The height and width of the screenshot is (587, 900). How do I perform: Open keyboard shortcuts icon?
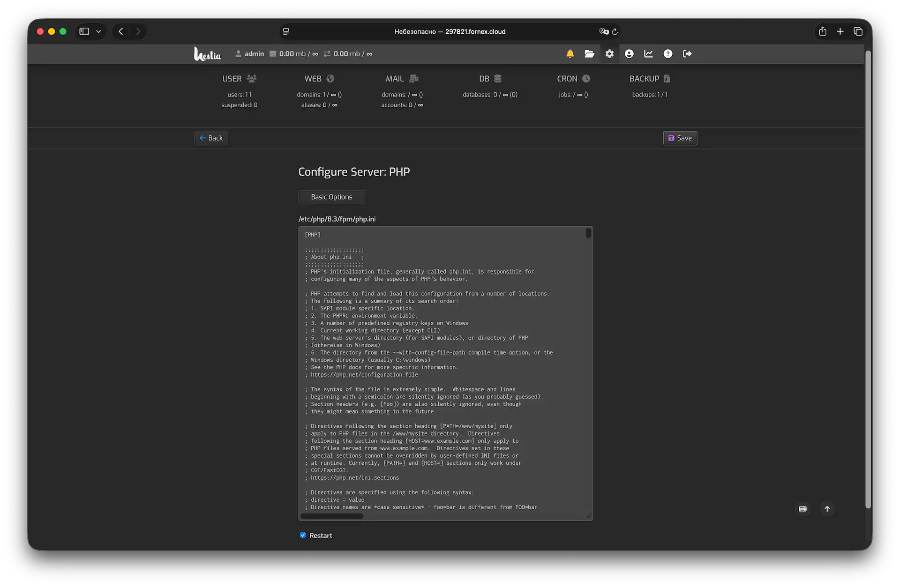(802, 509)
